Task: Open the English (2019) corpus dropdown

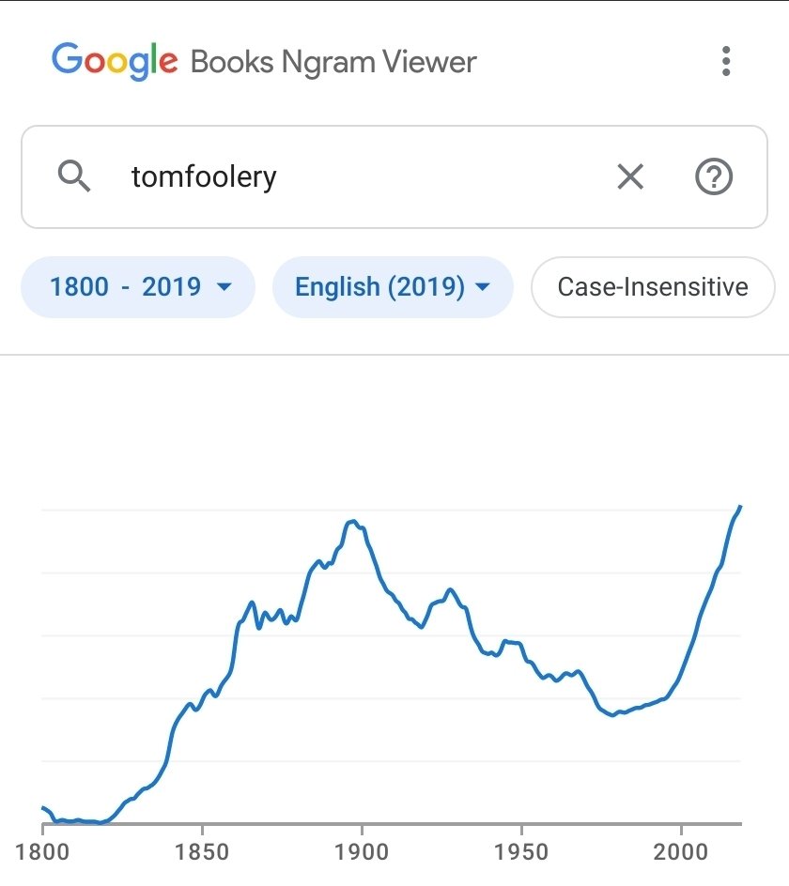Action: point(393,287)
